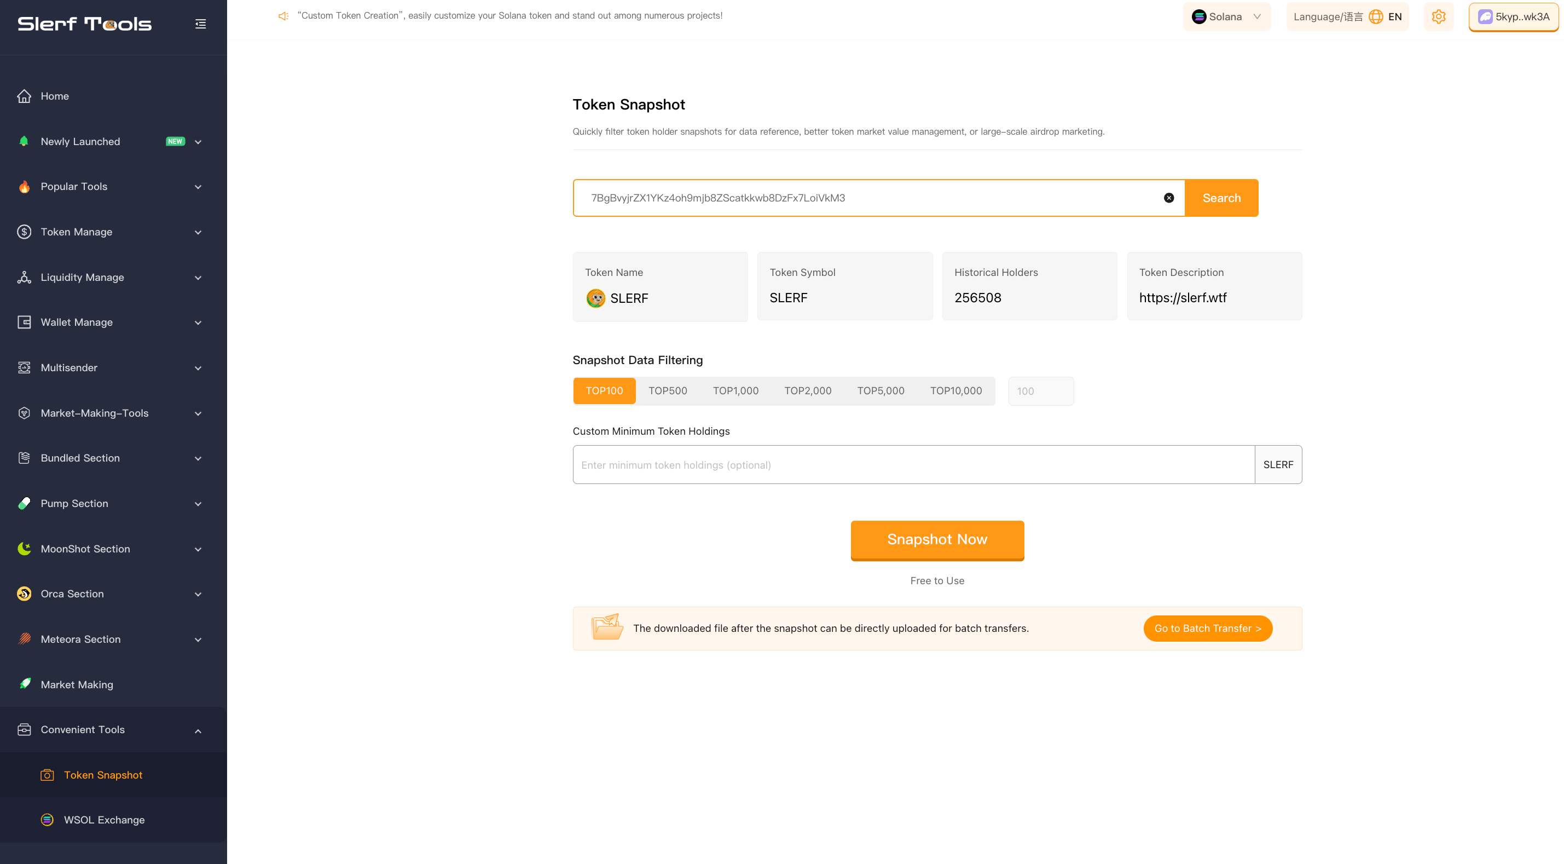The image size is (1564, 864).
Task: Open the Pump Section menu item
Action: (x=74, y=503)
